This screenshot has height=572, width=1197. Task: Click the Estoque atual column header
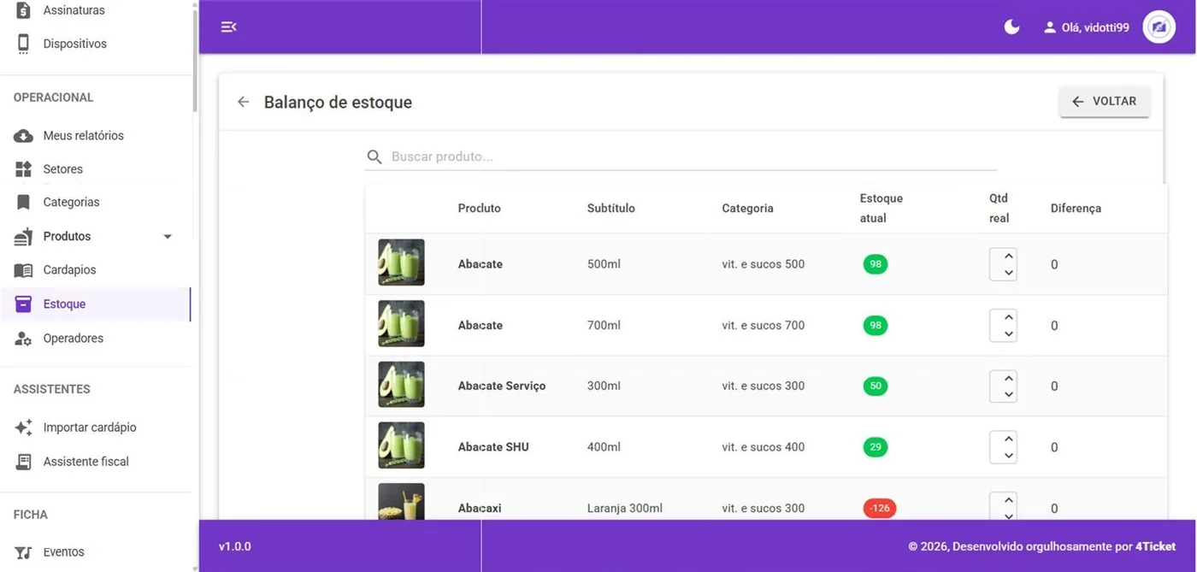click(x=882, y=209)
